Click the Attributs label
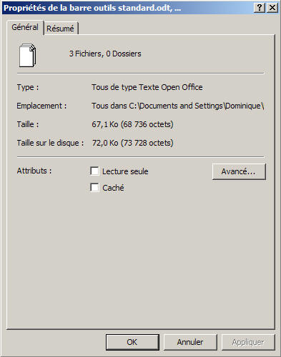 (x=34, y=171)
